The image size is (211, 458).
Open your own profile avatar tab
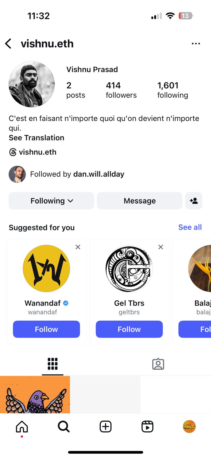(x=189, y=427)
